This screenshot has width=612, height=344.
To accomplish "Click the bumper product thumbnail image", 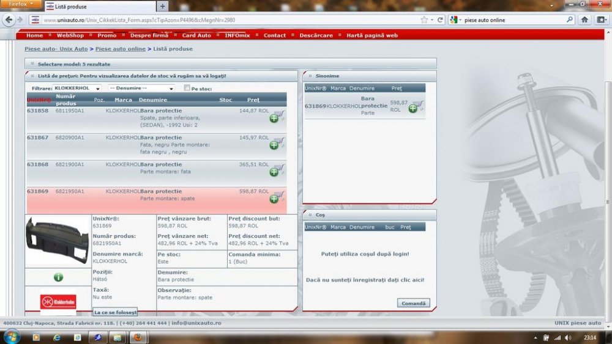I will coord(58,241).
